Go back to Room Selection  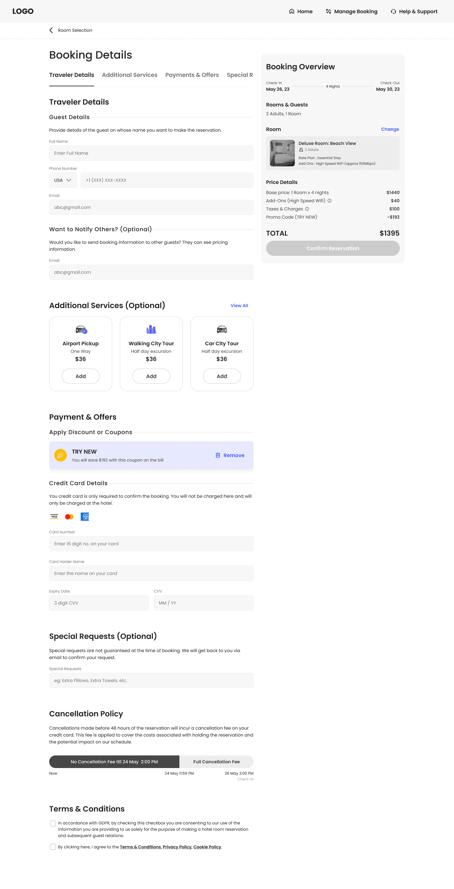[x=71, y=30]
